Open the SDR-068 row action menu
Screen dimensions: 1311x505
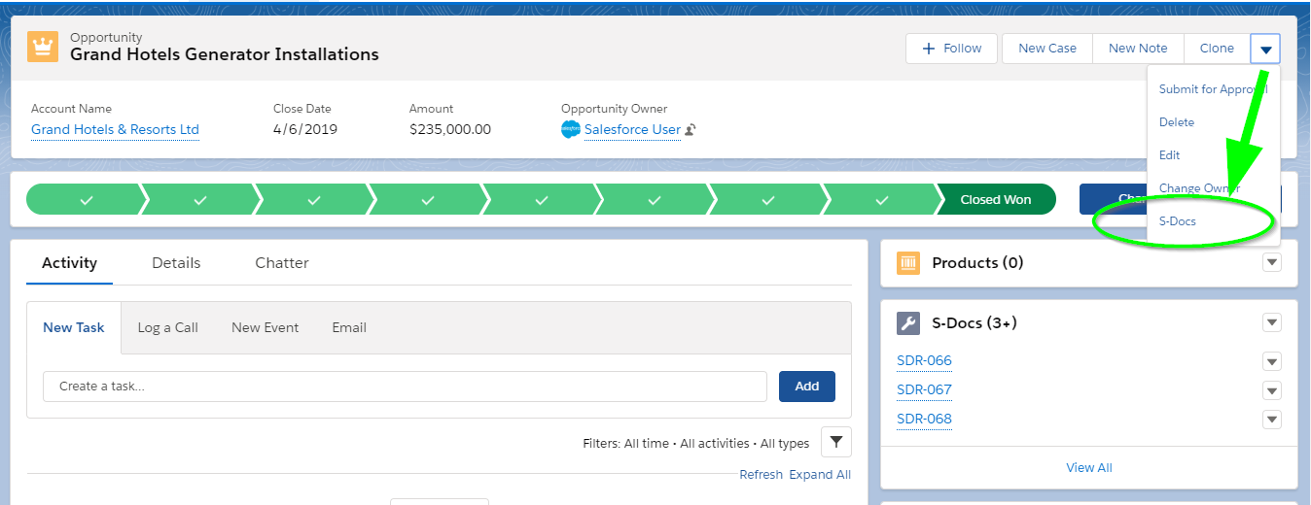(x=1272, y=420)
